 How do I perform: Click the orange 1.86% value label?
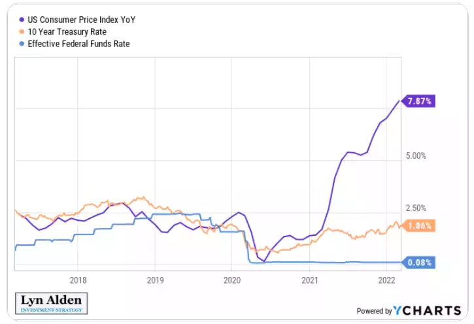pyautogui.click(x=418, y=225)
